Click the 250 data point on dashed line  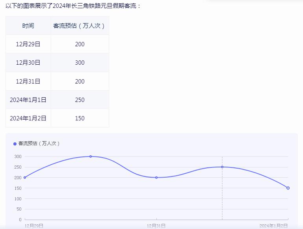[x=222, y=167]
